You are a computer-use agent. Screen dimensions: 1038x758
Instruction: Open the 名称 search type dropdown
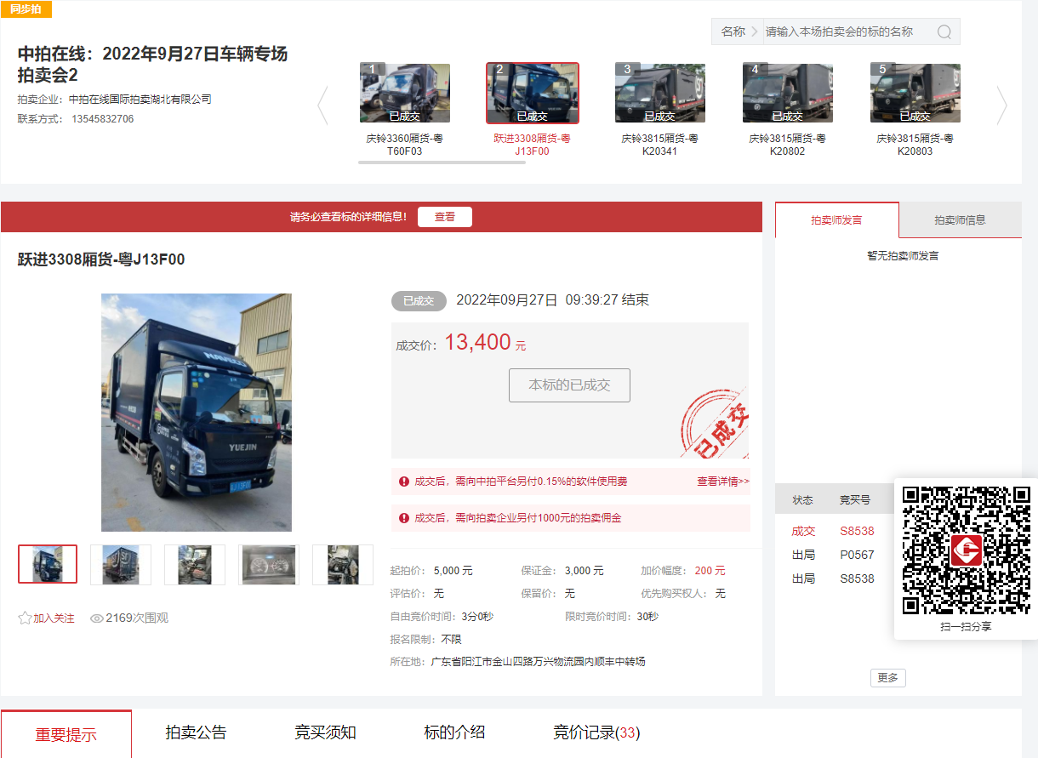(x=739, y=31)
